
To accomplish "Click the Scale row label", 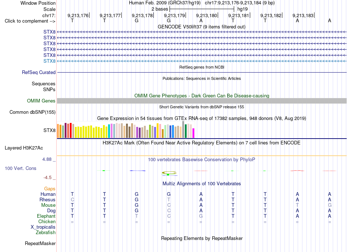I will 49,9.
